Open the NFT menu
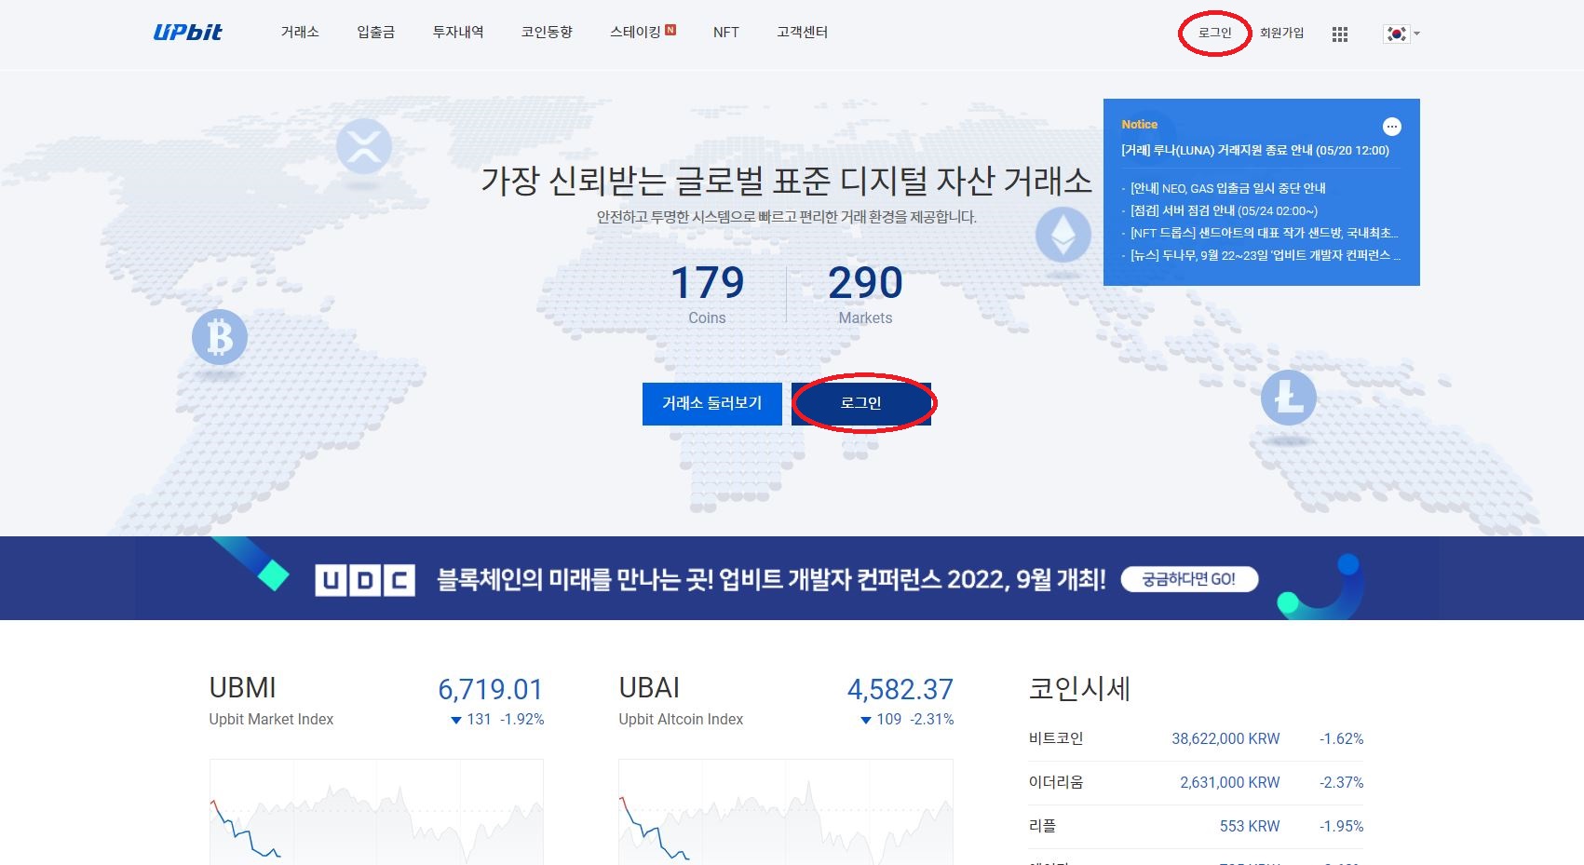1584x865 pixels. pos(726,33)
